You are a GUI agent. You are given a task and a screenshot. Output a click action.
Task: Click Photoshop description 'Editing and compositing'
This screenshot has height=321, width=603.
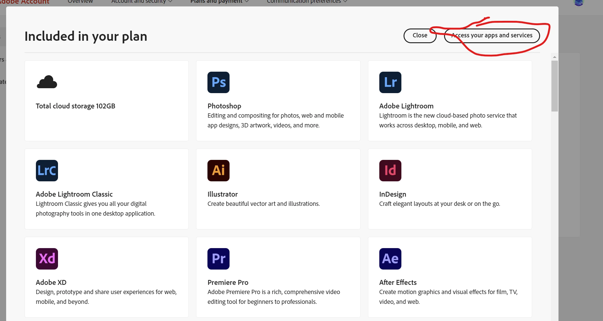[276, 120]
